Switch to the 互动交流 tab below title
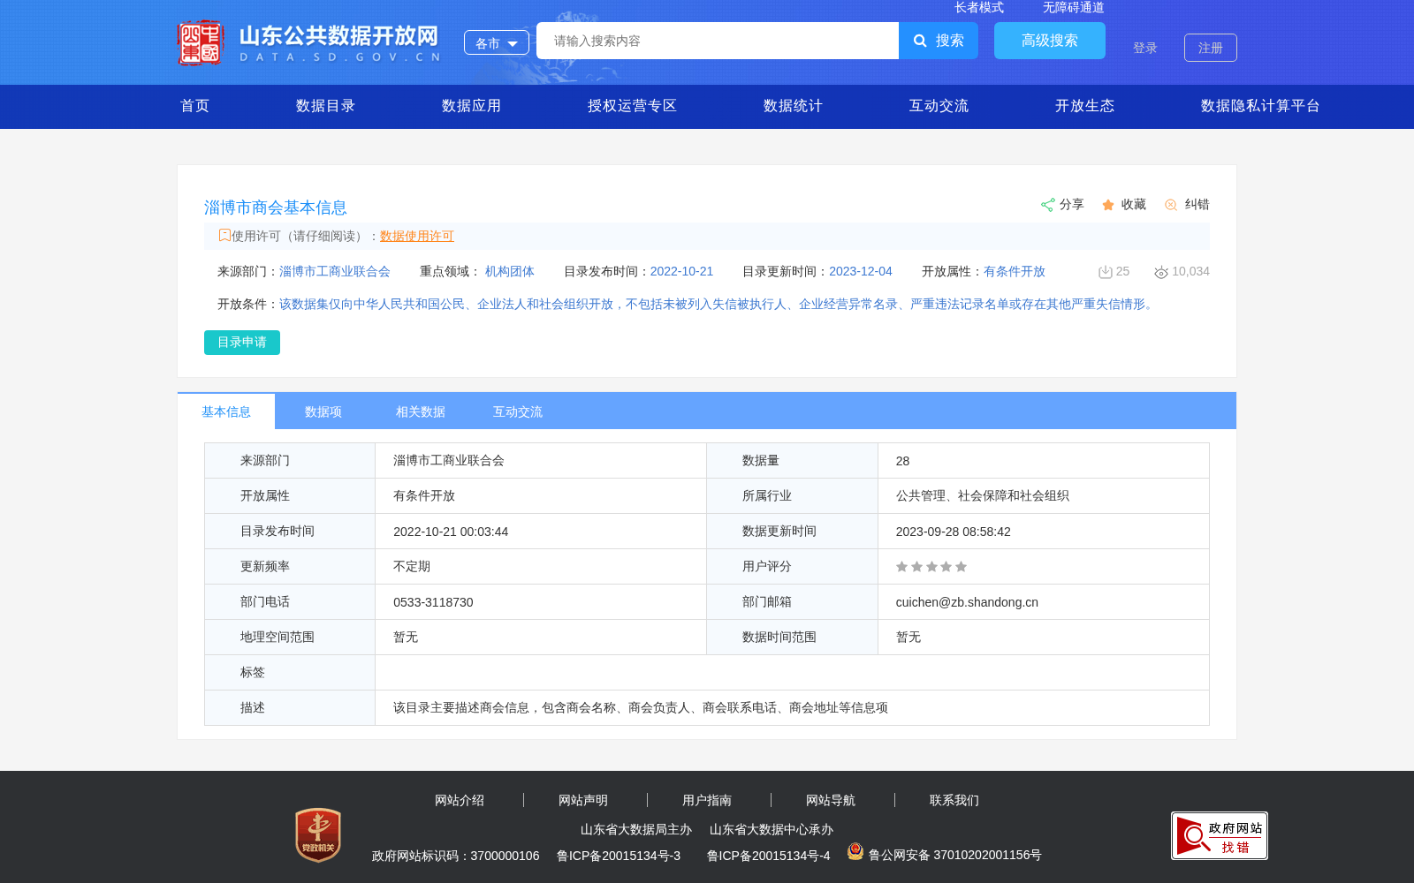1414x883 pixels. (518, 411)
